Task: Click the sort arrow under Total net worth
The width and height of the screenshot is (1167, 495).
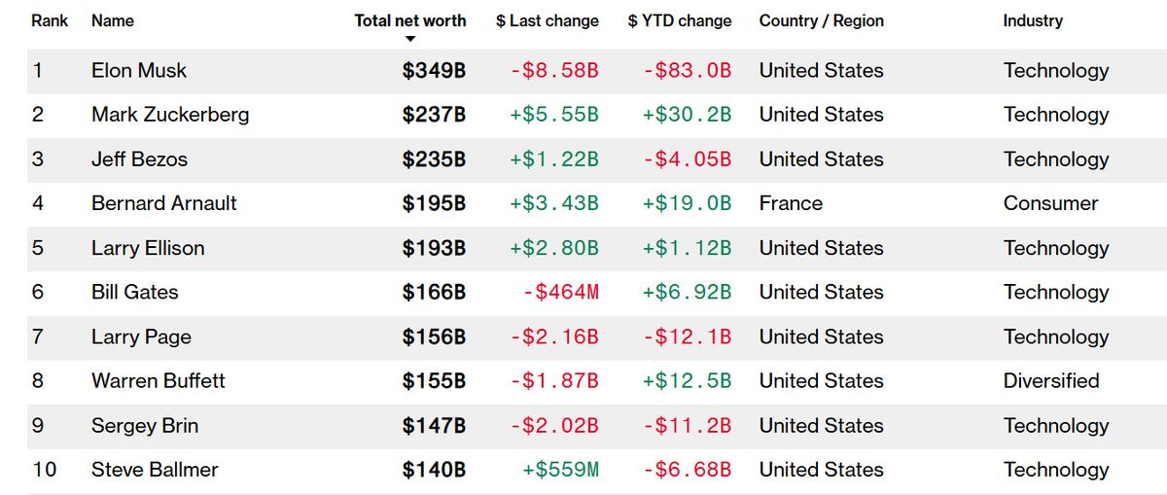Action: [x=410, y=40]
